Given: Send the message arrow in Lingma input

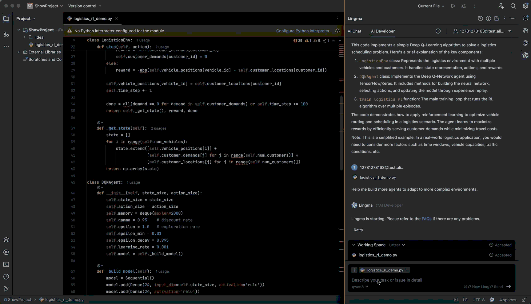Looking at the screenshot, I should pos(509,286).
